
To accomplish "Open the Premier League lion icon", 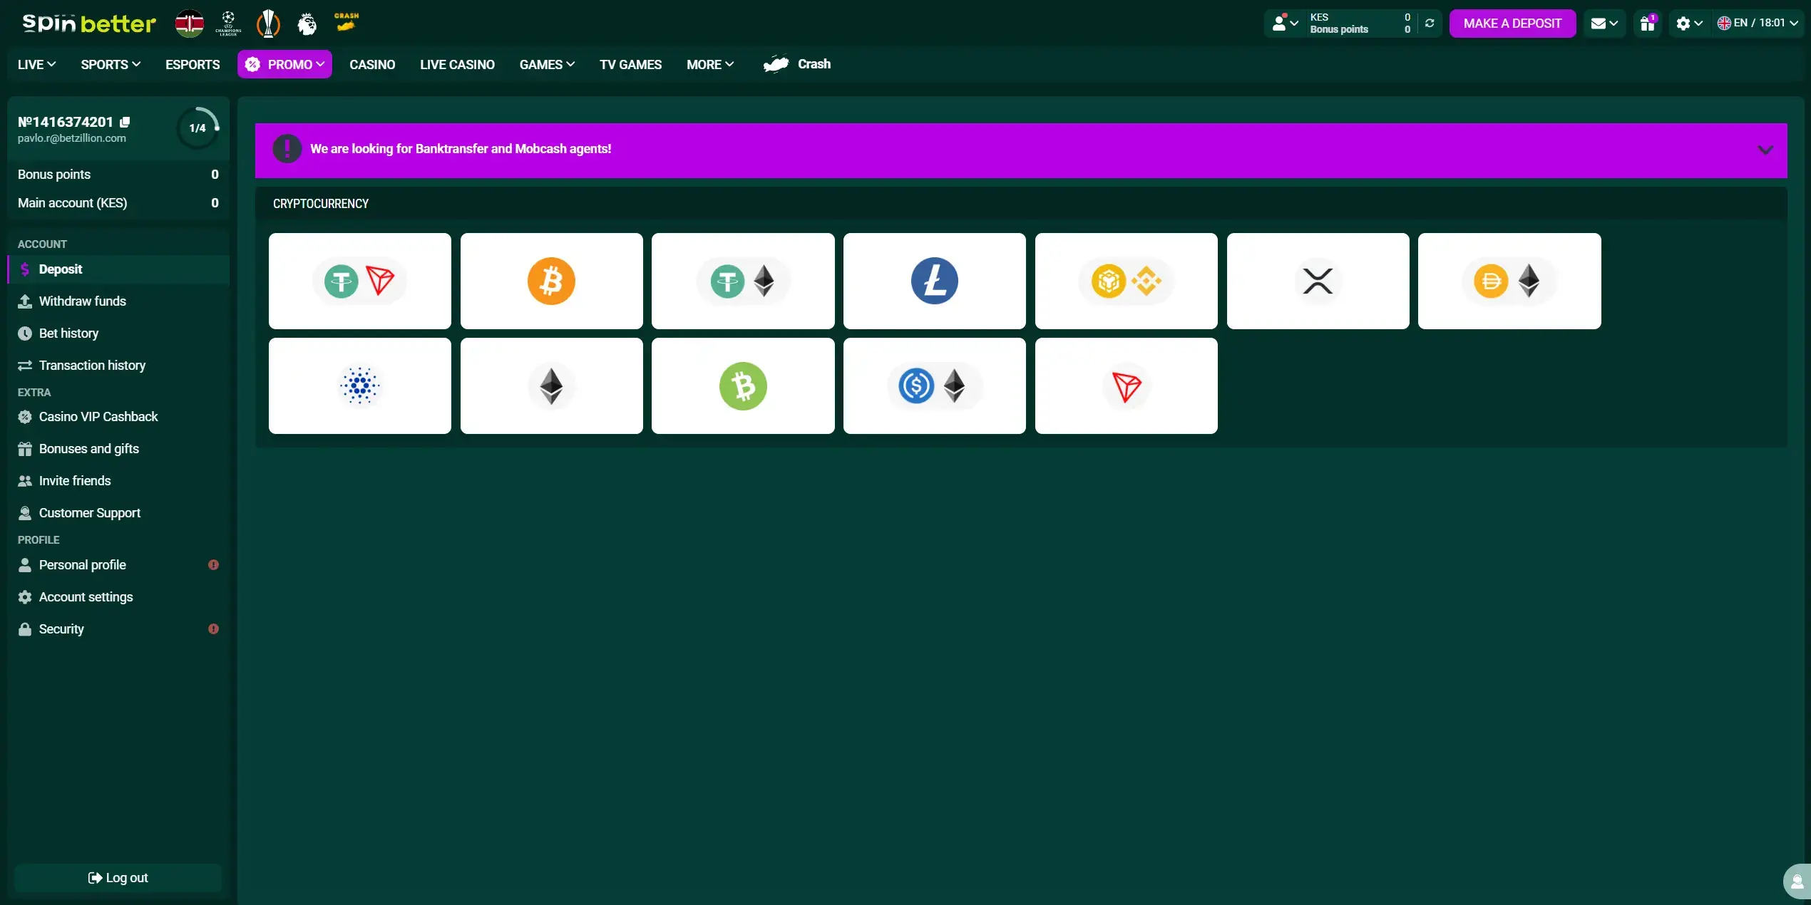I will [x=307, y=24].
